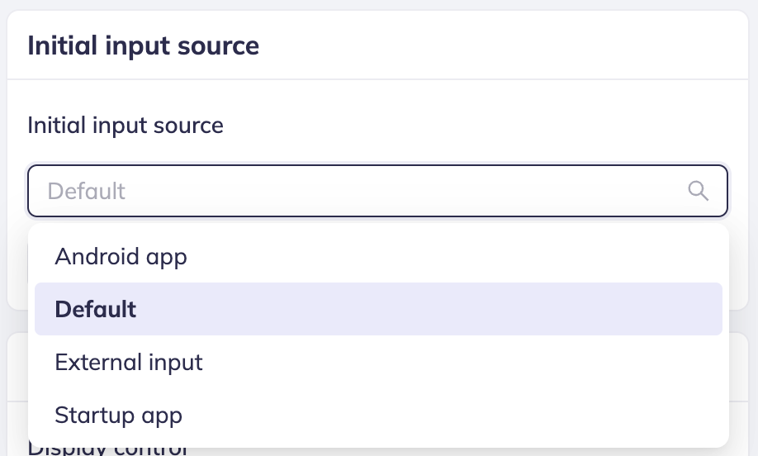This screenshot has width=758, height=456.
Task: Click the magnifier search icon
Action: (698, 192)
